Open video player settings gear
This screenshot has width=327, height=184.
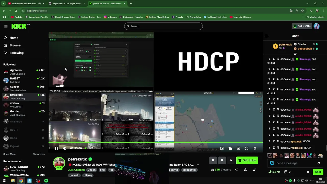[255, 148]
